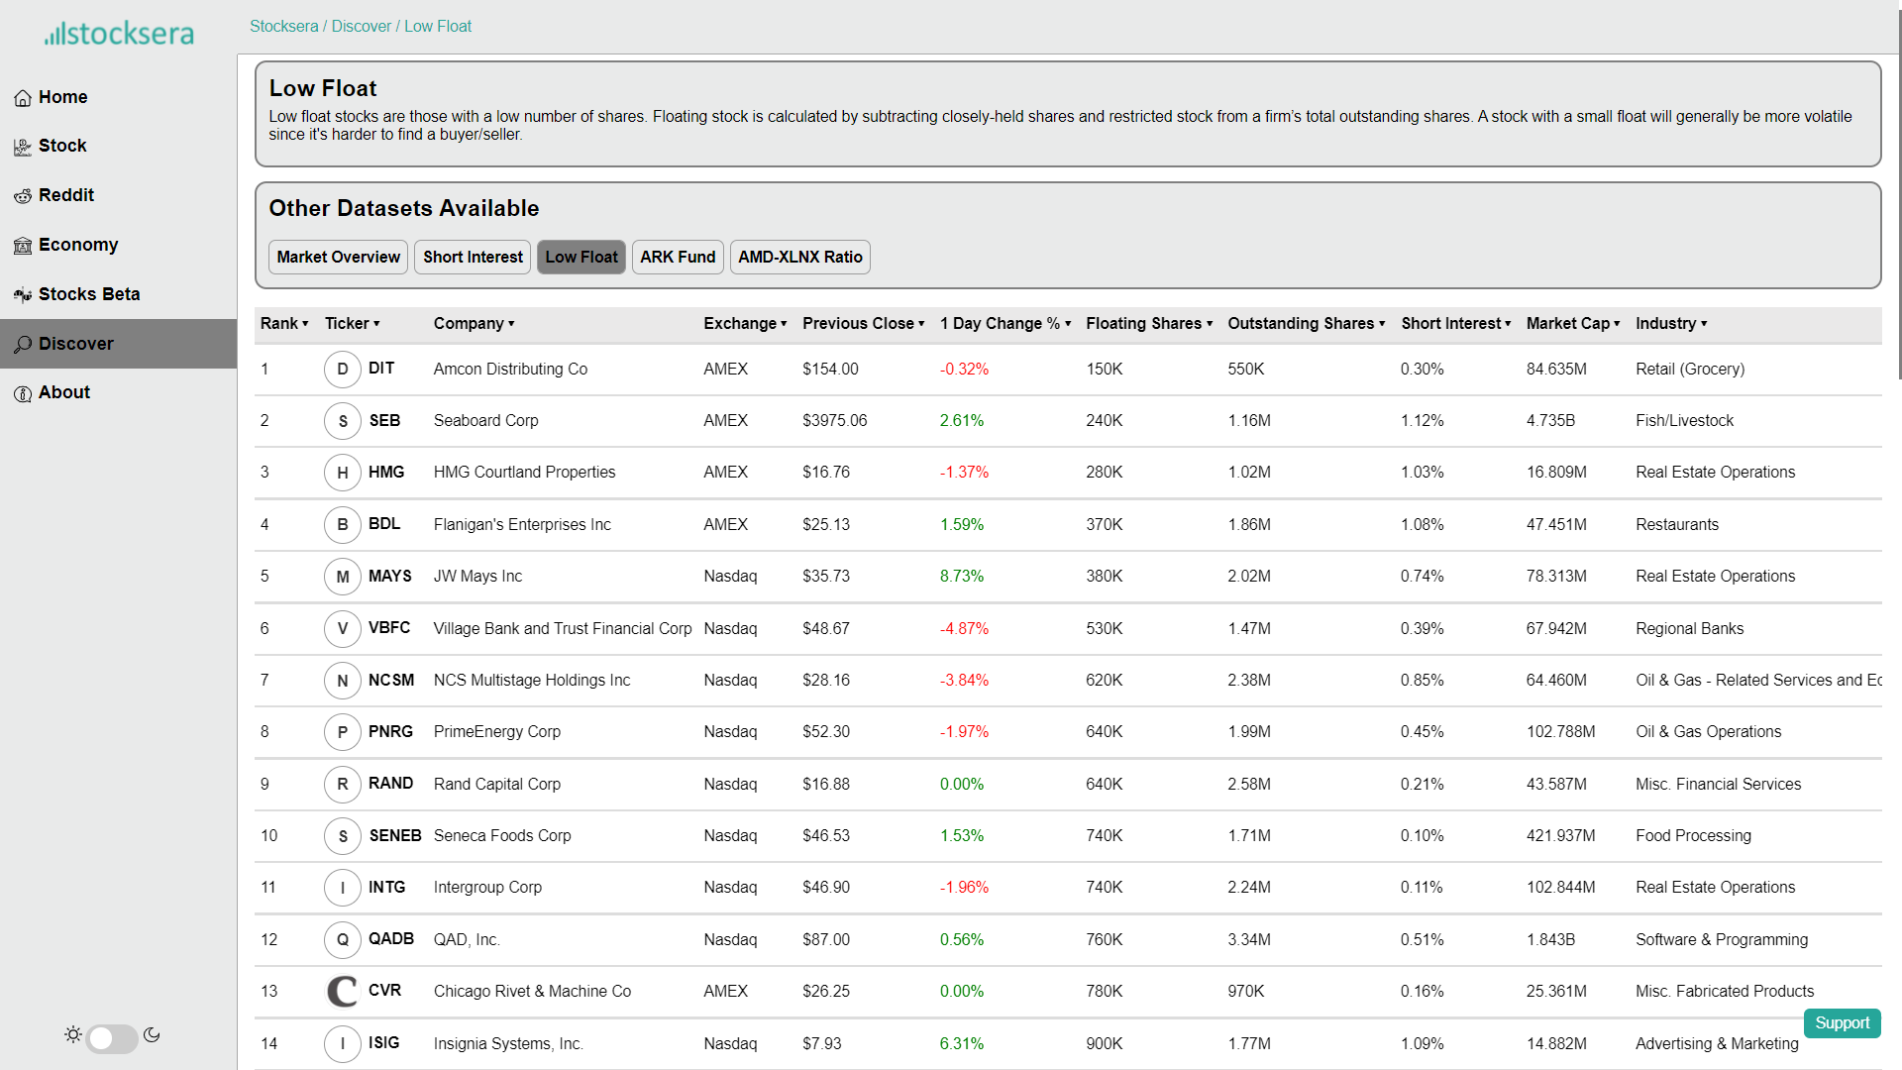The image size is (1902, 1070).
Task: Click the Stocks Beta icon in sidebar
Action: click(23, 295)
